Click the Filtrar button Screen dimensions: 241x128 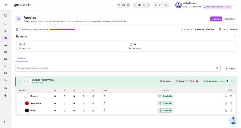pyautogui.click(x=230, y=69)
